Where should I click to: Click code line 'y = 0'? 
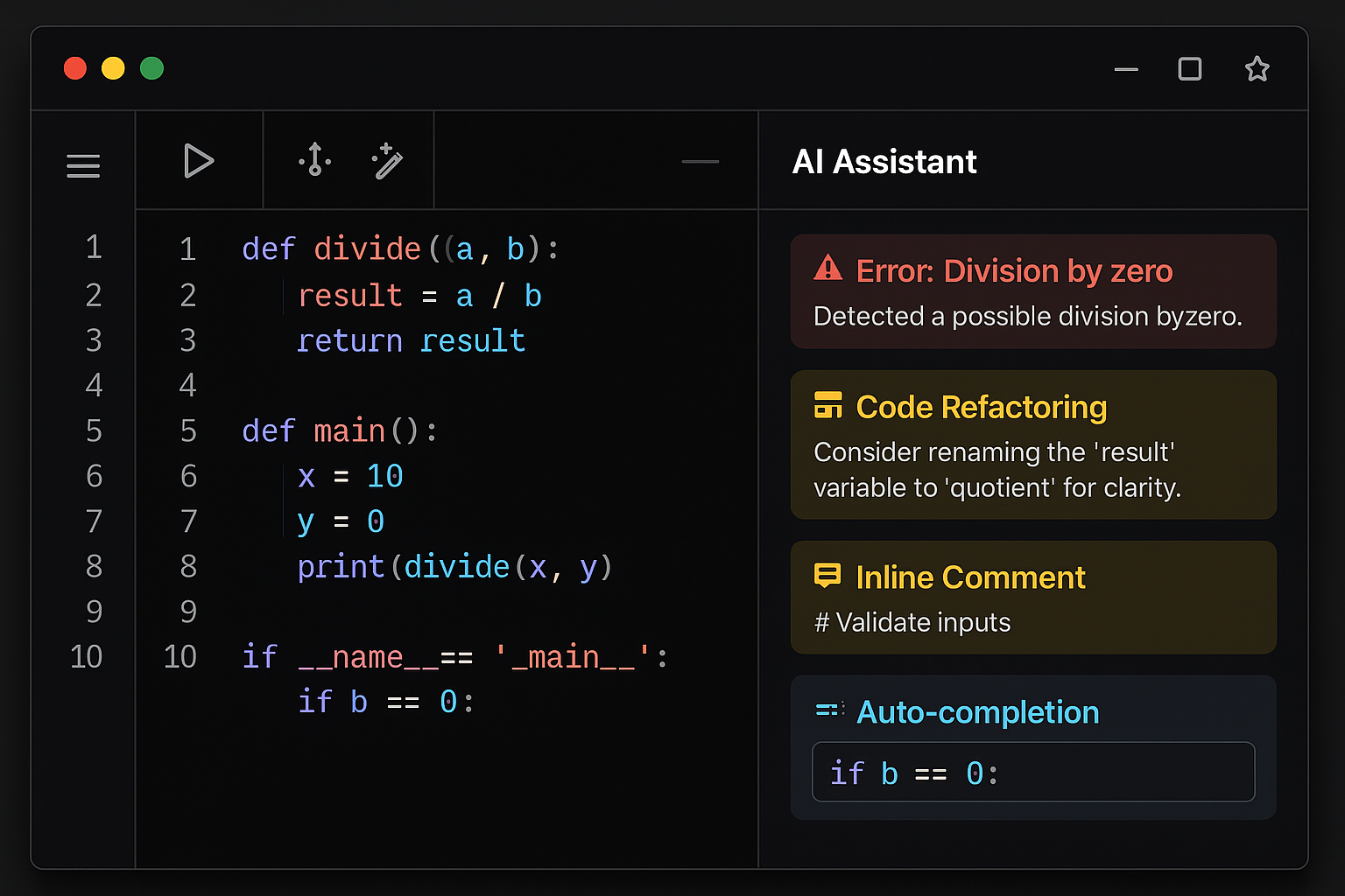pyautogui.click(x=341, y=522)
